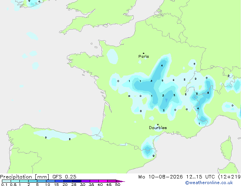Select the black dot marker above Dourbies

(158, 125)
